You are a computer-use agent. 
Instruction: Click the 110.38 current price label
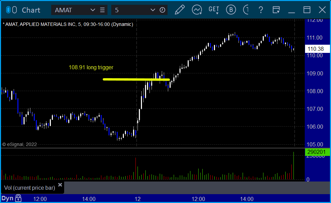coord(317,49)
